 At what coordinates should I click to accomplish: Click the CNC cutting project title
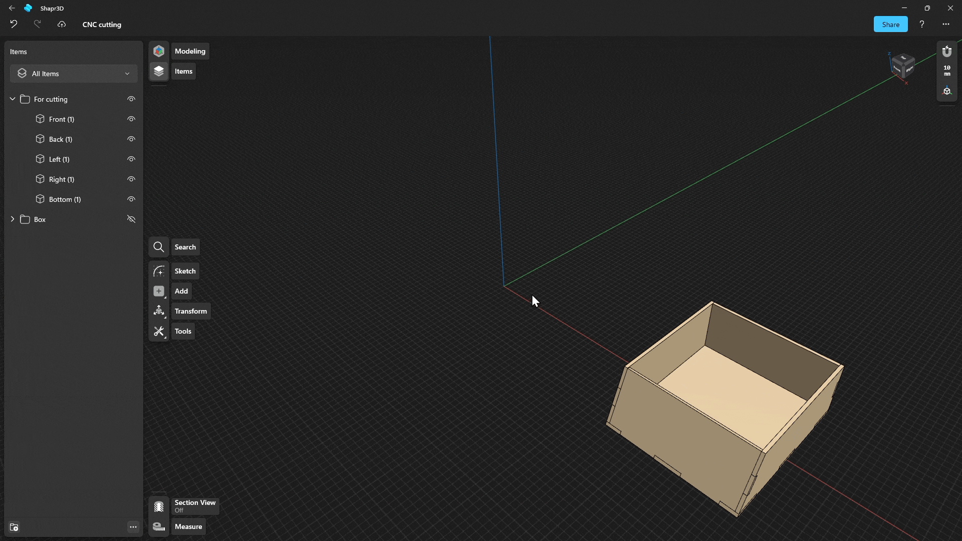(102, 25)
